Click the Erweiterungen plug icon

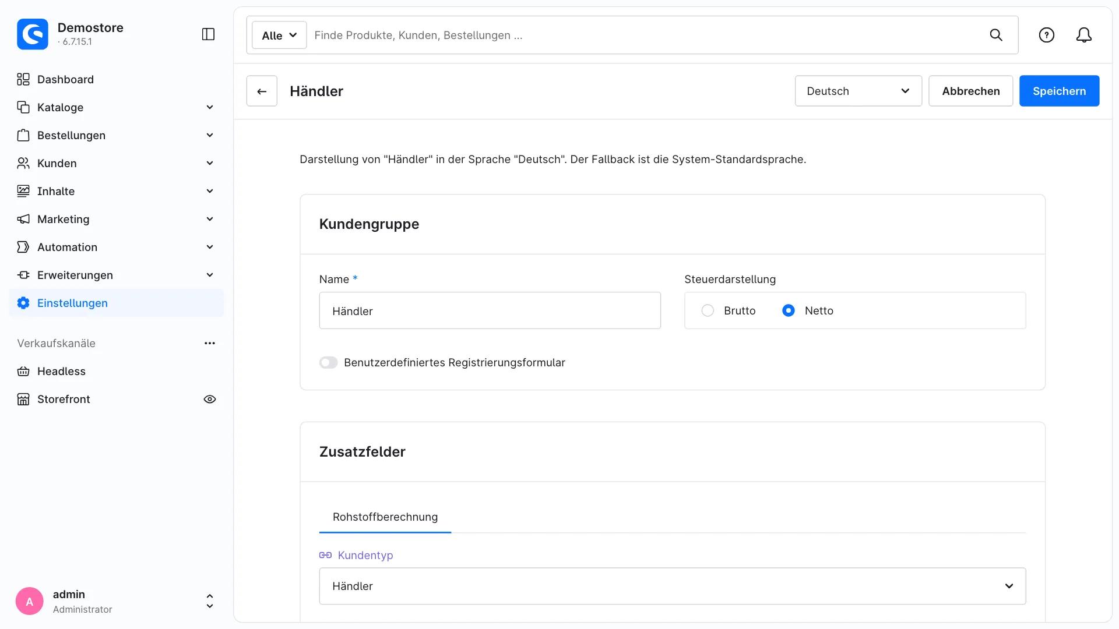(x=23, y=275)
